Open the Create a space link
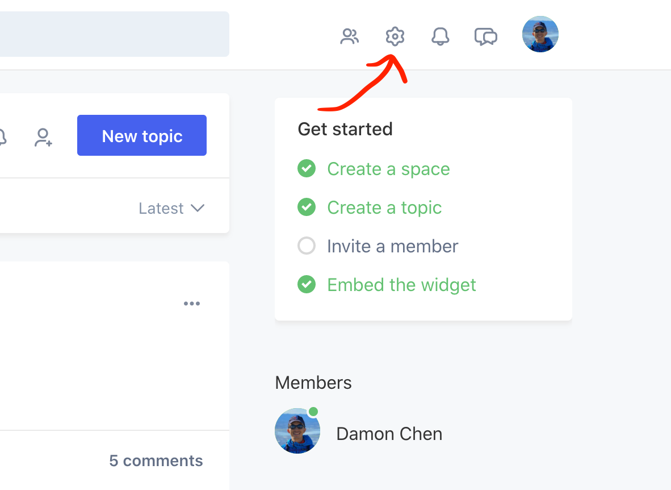Image resolution: width=671 pixels, height=490 pixels. click(388, 169)
